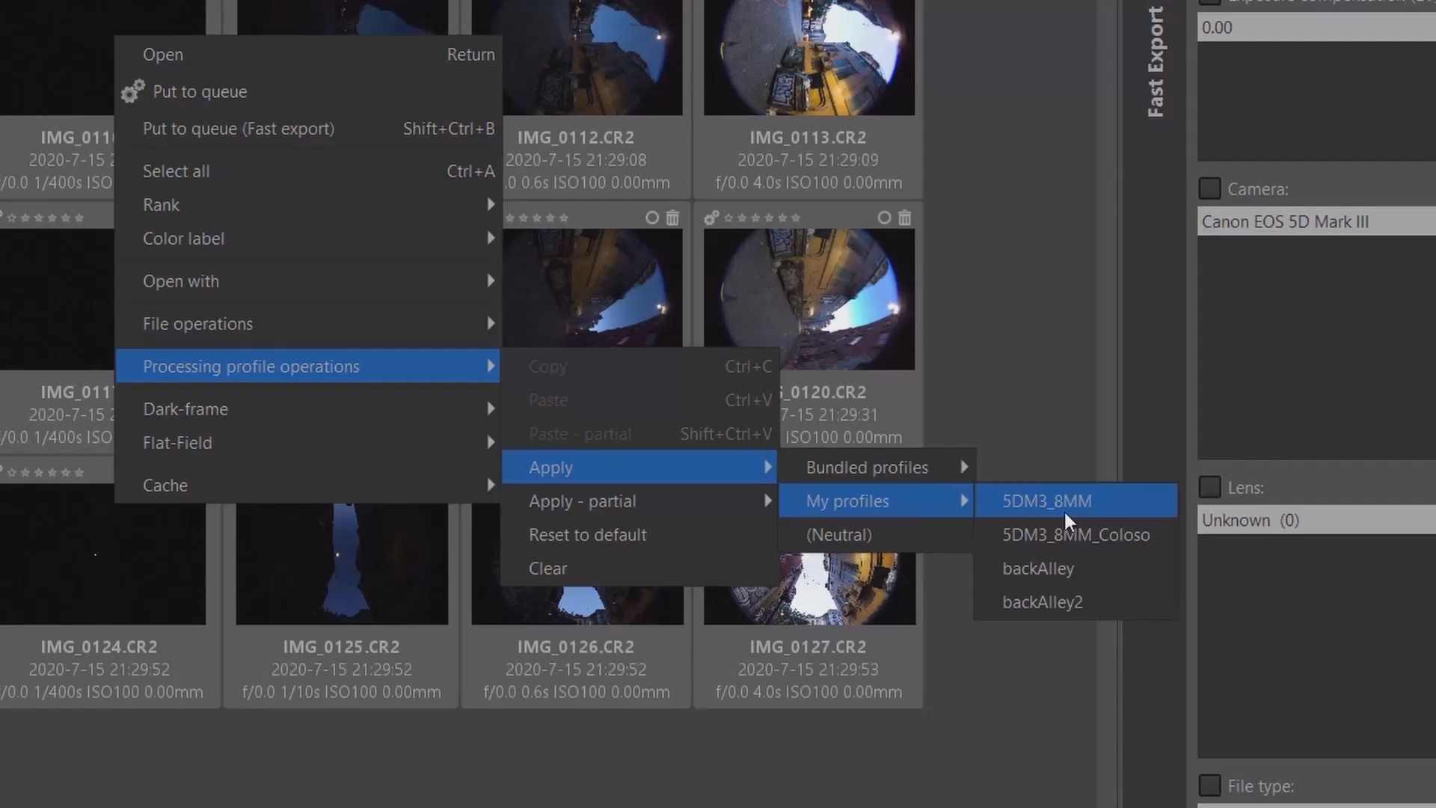Check the File type filter checkbox
Image resolution: width=1436 pixels, height=808 pixels.
(x=1209, y=786)
